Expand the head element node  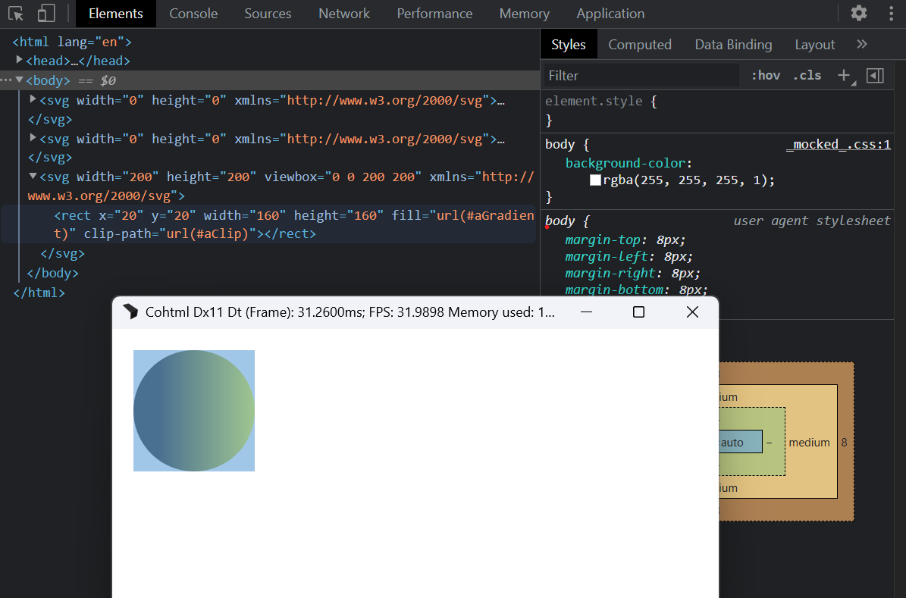pyautogui.click(x=20, y=61)
